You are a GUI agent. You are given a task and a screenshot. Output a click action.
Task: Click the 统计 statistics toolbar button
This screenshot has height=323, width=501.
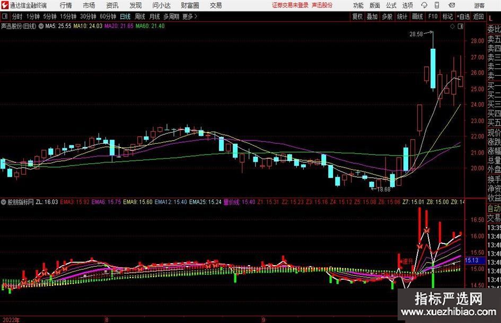coord(402,16)
